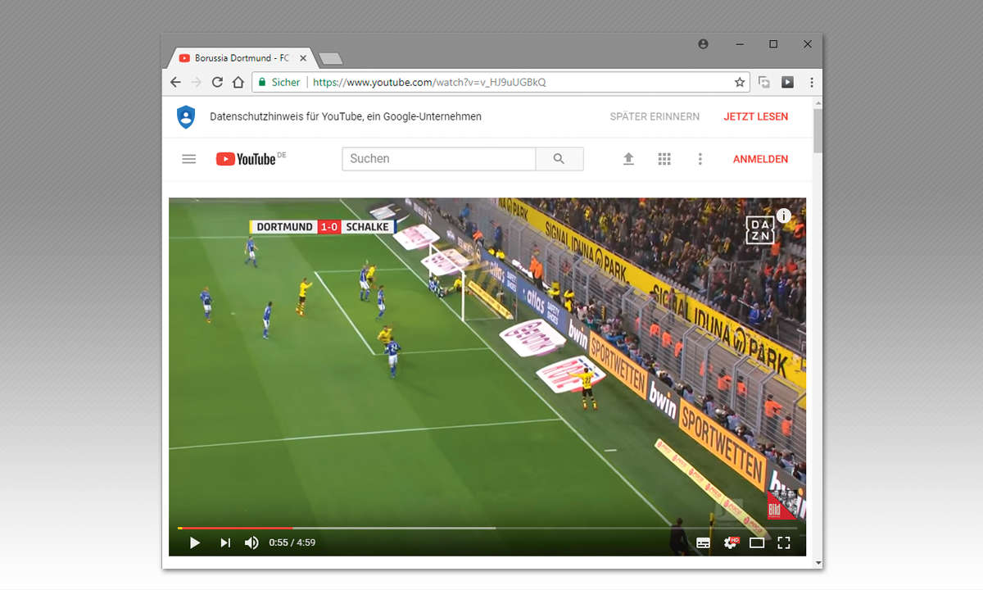
Task: Open the browser home page icon
Action: click(238, 82)
